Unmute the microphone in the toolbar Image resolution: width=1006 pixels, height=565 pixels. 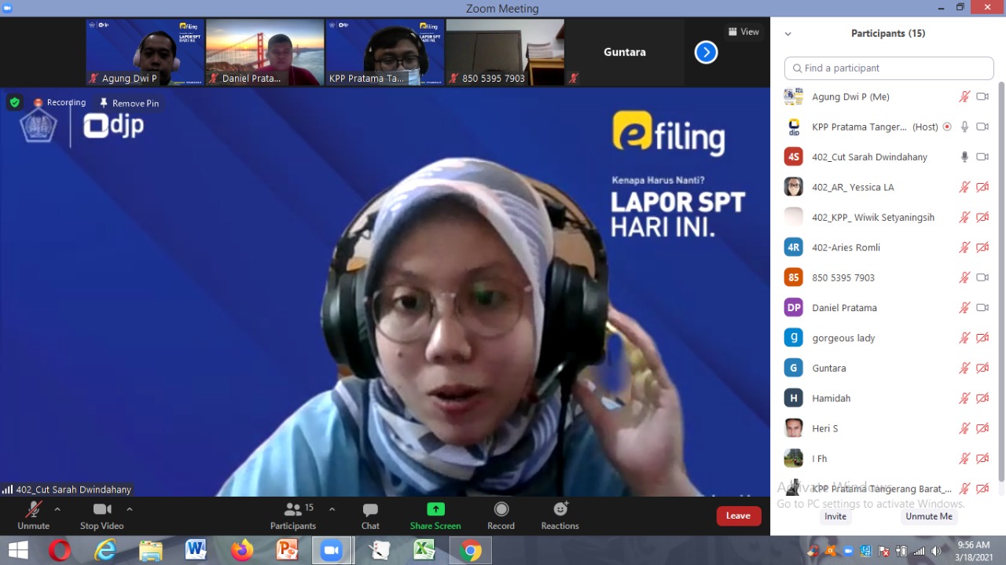pyautogui.click(x=33, y=509)
